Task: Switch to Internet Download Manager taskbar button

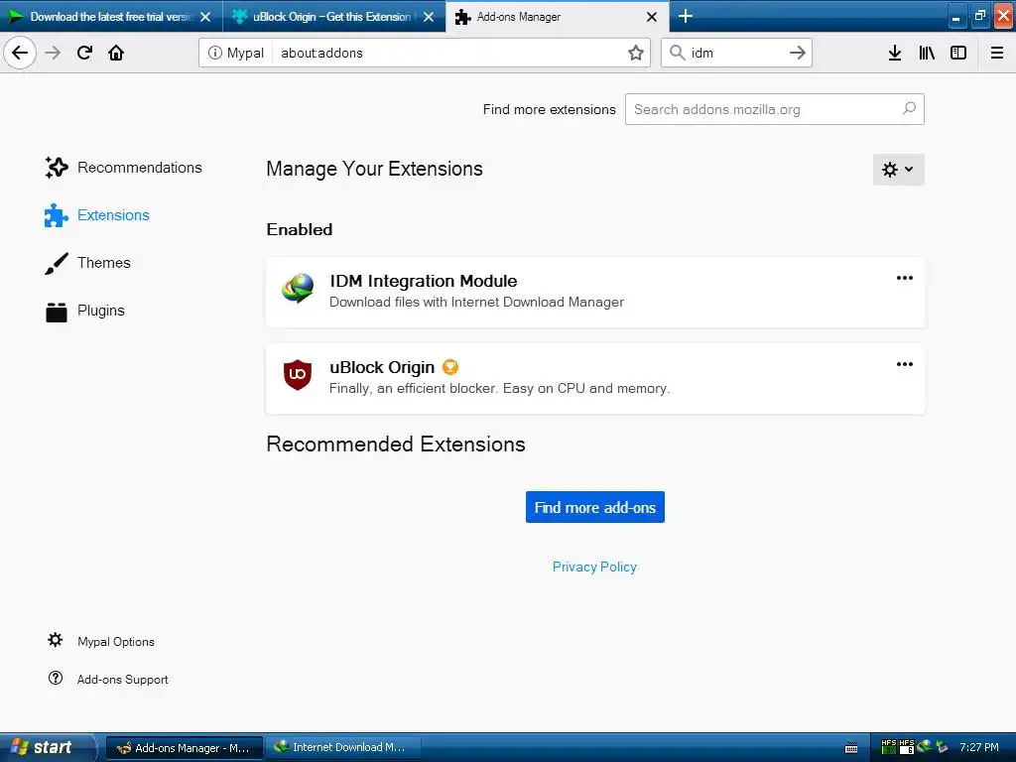Action: coord(342,748)
